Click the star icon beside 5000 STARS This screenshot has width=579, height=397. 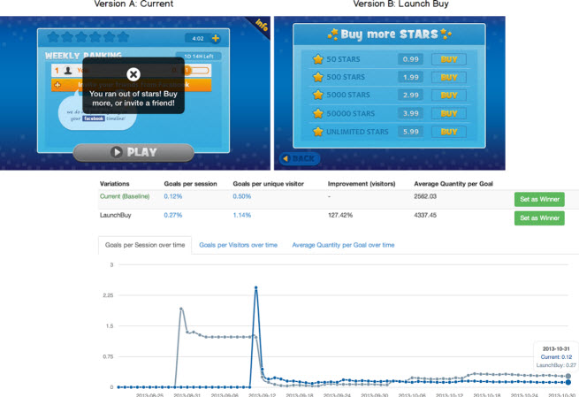coord(318,95)
